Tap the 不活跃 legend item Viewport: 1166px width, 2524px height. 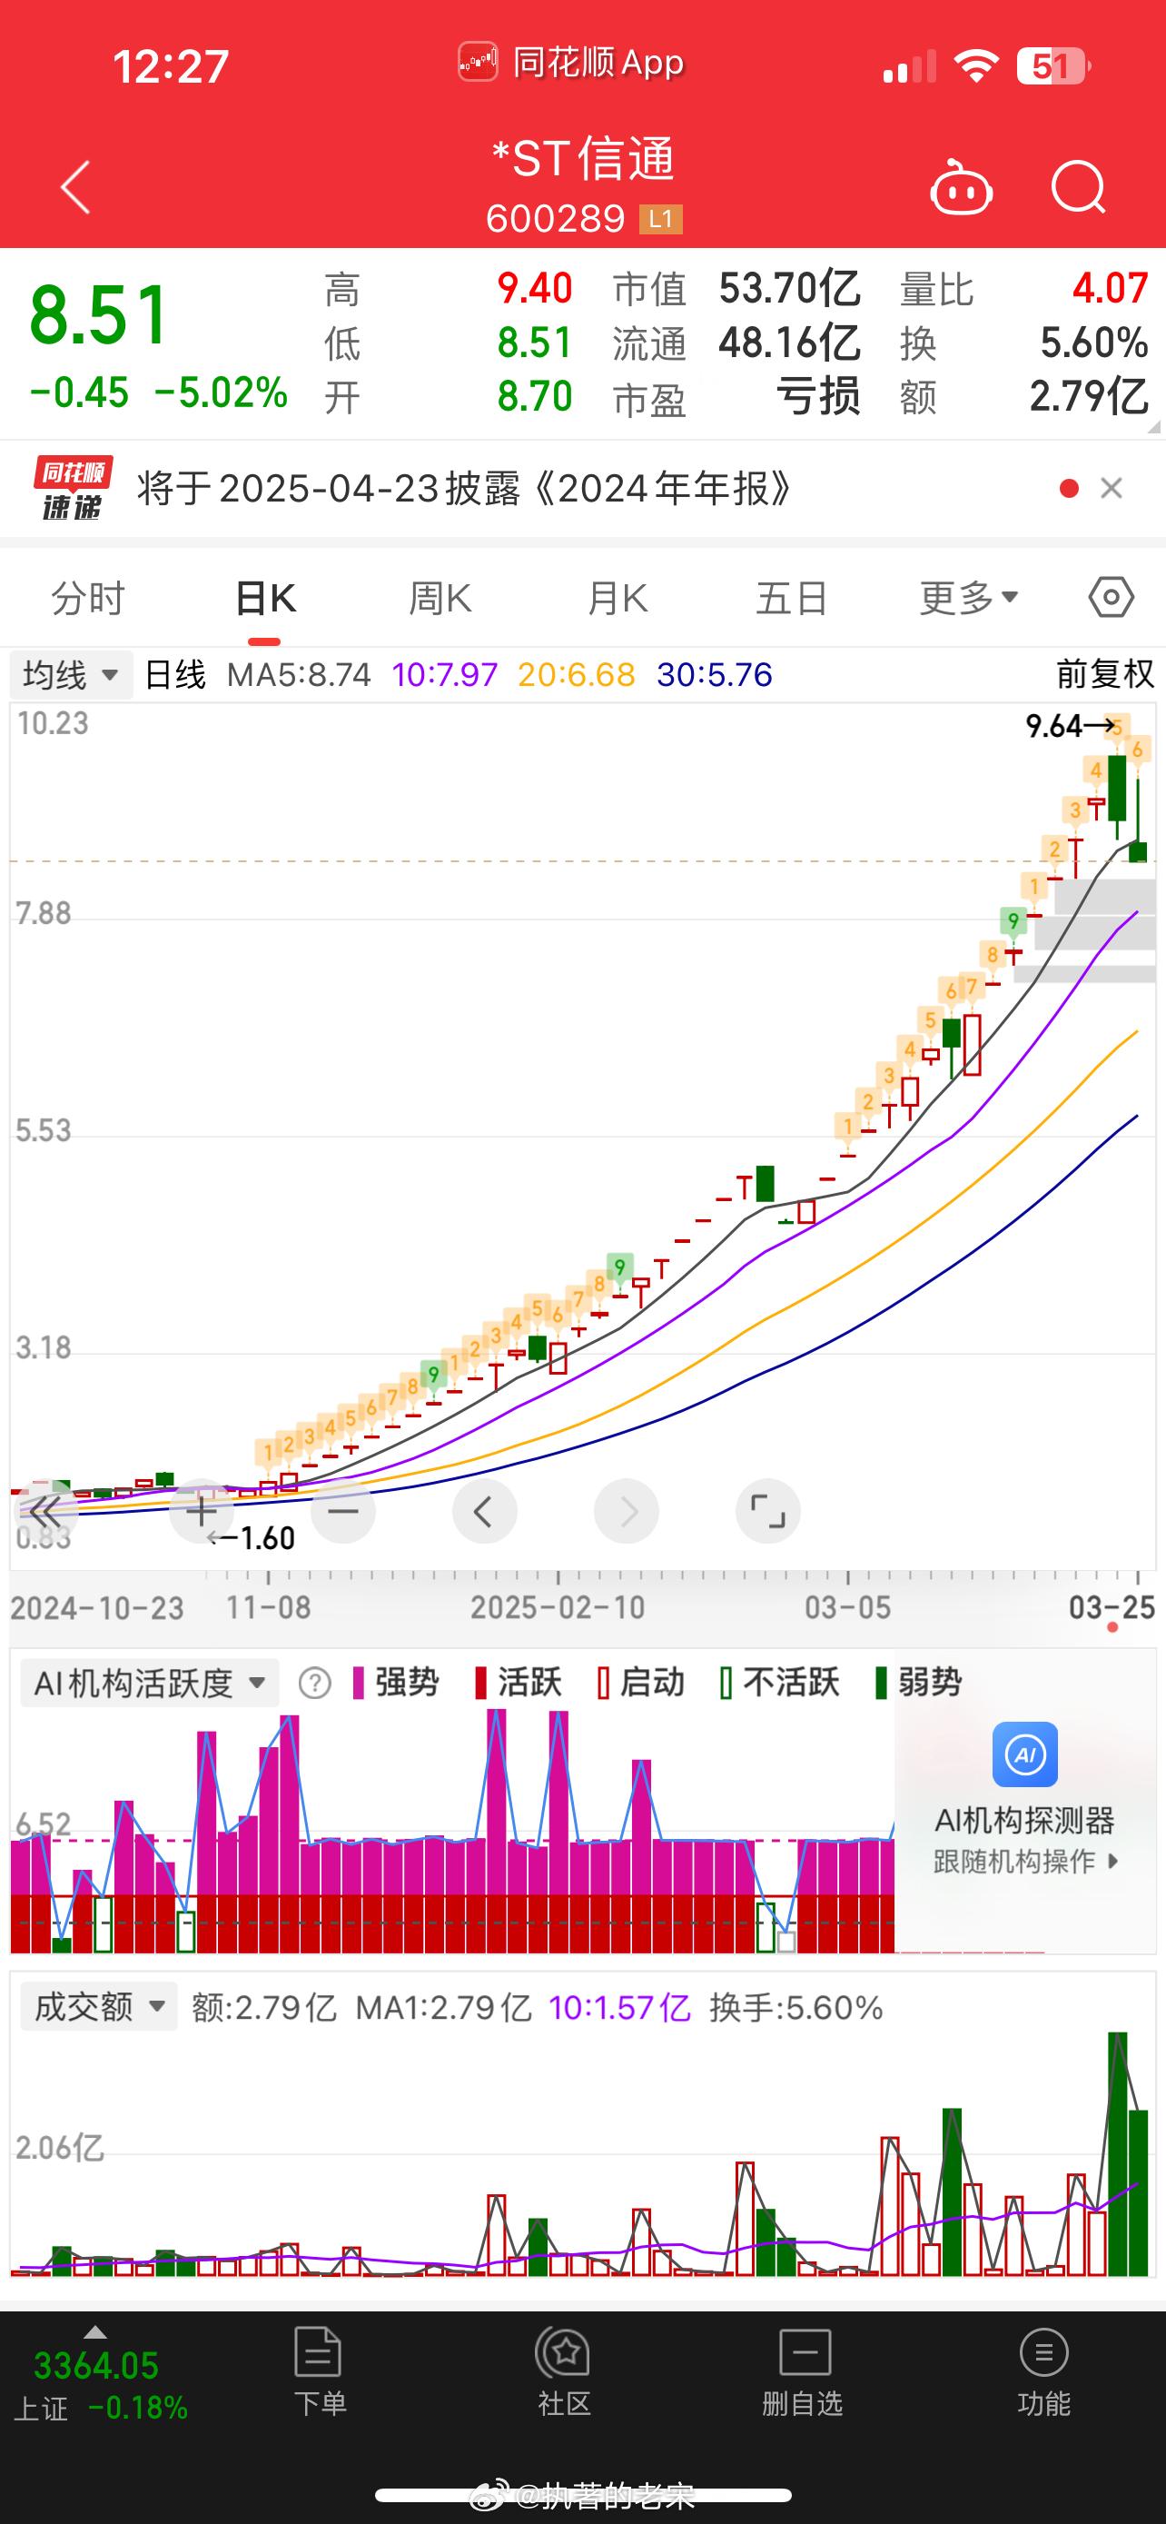[x=779, y=1684]
